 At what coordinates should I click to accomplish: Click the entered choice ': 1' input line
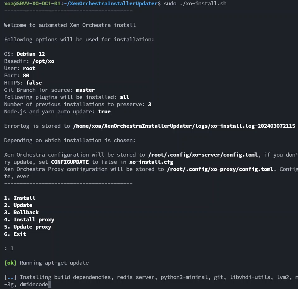click(x=9, y=248)
